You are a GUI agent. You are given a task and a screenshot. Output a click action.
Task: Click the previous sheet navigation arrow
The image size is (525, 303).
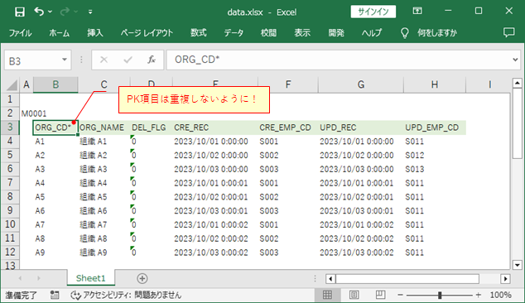click(20, 278)
